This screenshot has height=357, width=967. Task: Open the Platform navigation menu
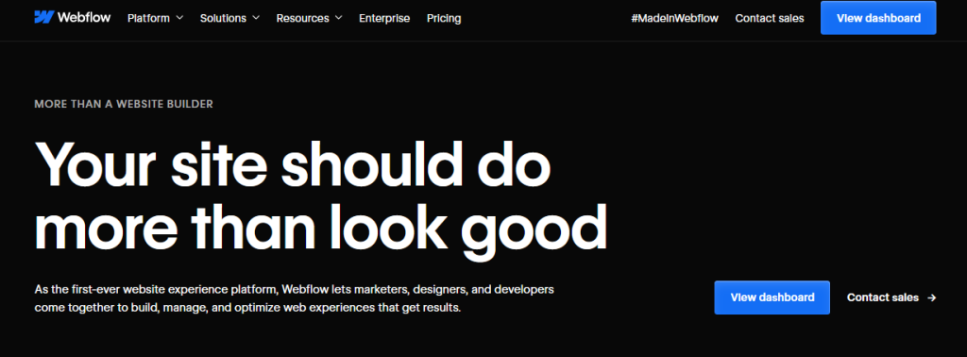[156, 18]
